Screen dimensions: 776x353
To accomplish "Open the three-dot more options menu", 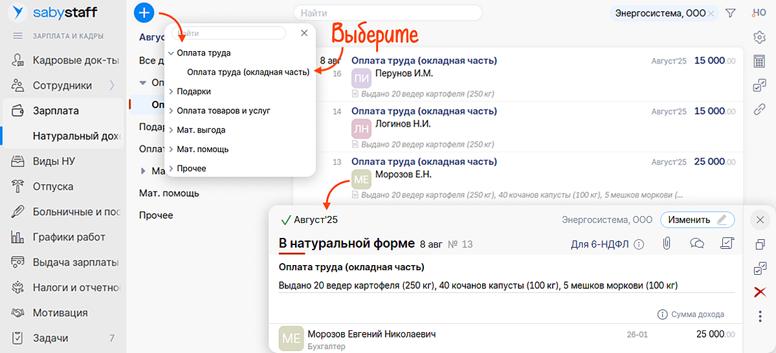I will 760,316.
